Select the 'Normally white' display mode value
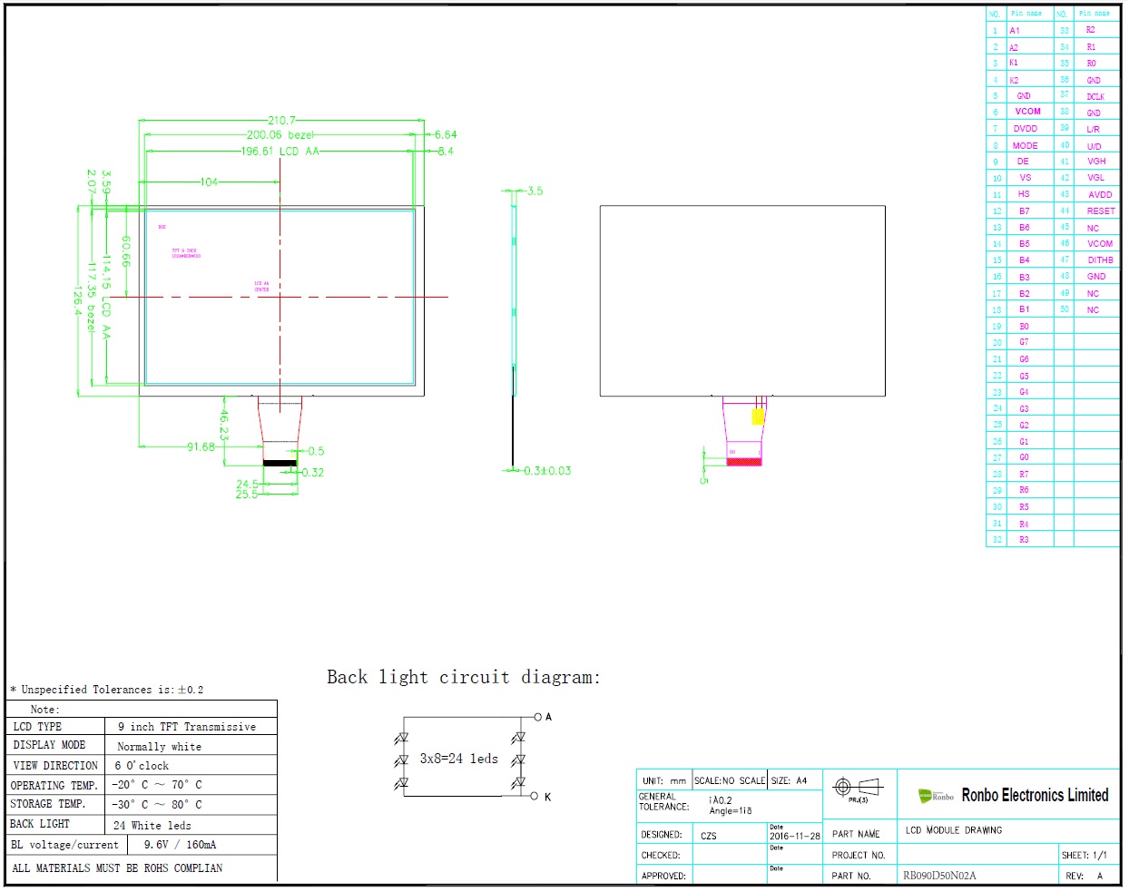The height and width of the screenshot is (892, 1129). pos(160,747)
